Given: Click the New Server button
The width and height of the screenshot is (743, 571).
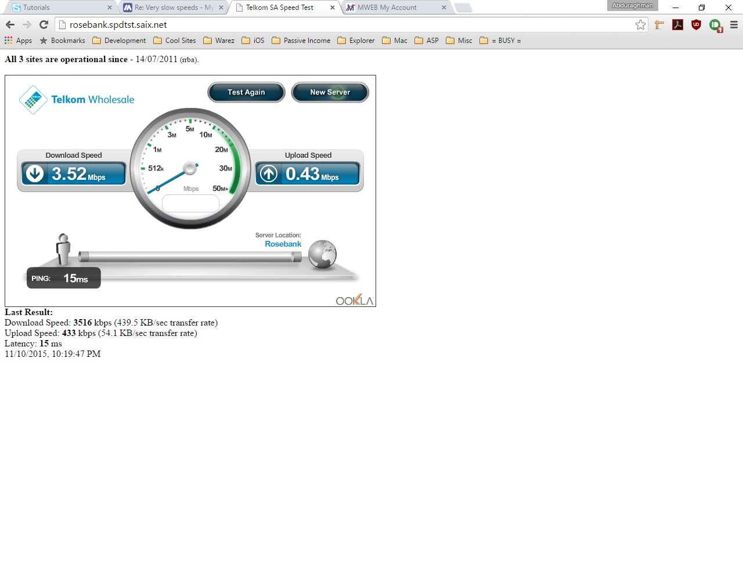Looking at the screenshot, I should click(x=330, y=92).
